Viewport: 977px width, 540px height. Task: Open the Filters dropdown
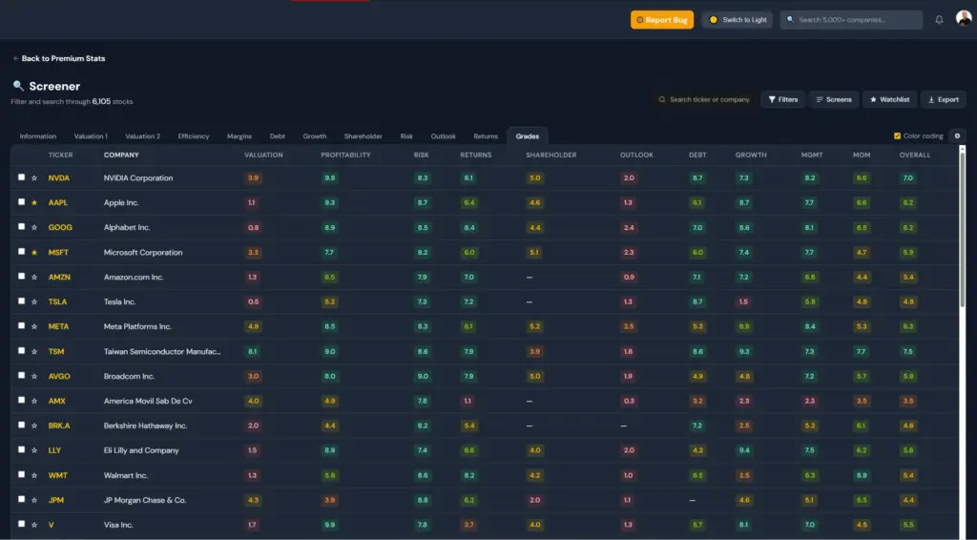(x=782, y=99)
